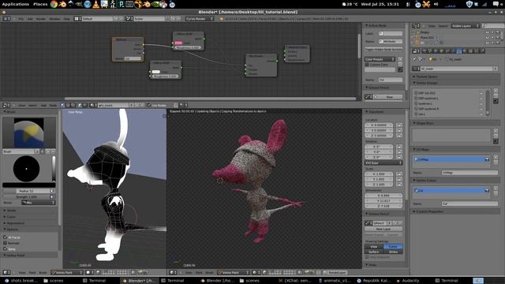Open the Texture properties tab icon
Screen dimensions: 505x284
tap(471, 50)
